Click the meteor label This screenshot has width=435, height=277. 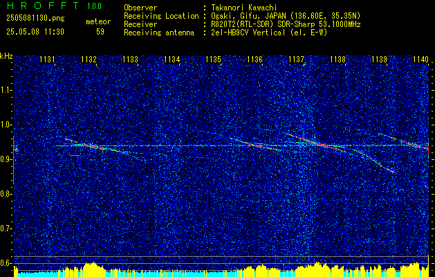(x=98, y=21)
